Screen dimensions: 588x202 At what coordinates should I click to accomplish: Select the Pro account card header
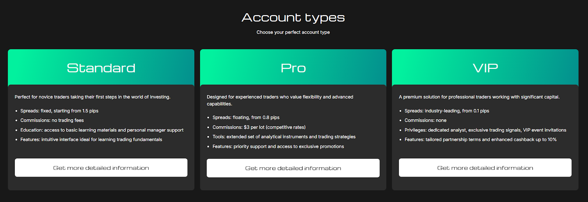pyautogui.click(x=293, y=68)
